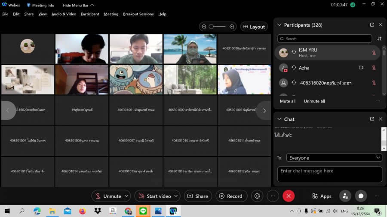This screenshot has width=387, height=217.
Task: Click the zoom in magnifier icon
Action: click(x=232, y=27)
